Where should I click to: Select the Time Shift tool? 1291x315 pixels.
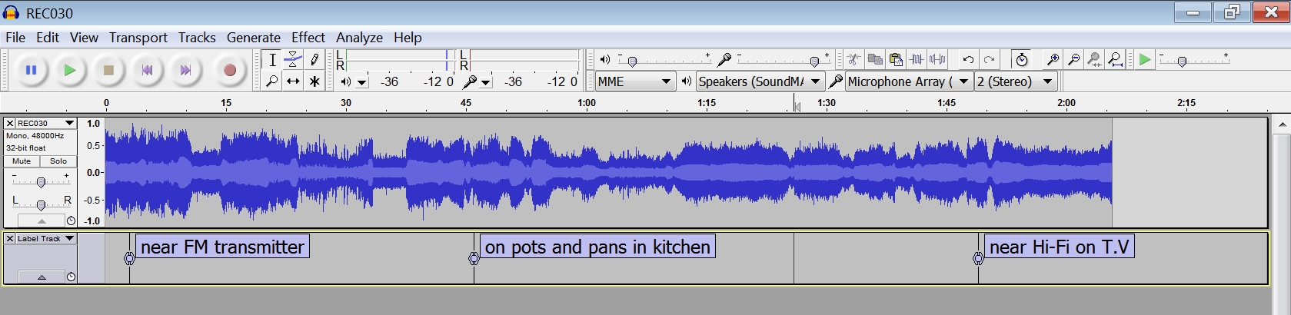(x=293, y=81)
